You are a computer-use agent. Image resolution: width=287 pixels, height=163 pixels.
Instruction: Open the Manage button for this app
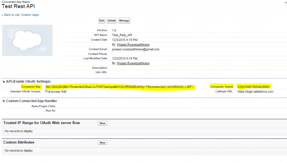coord(124,21)
